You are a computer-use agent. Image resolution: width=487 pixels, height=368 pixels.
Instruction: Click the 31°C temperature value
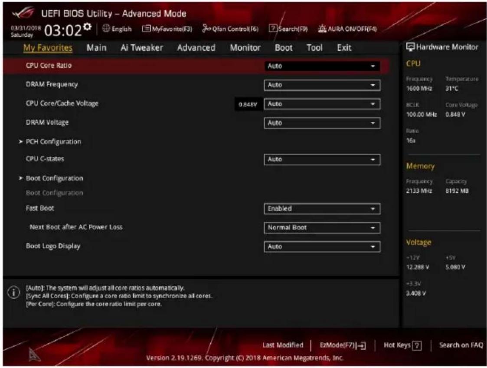click(x=452, y=89)
